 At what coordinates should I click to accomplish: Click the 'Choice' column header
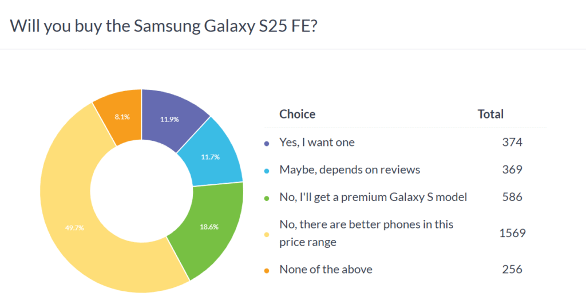pyautogui.click(x=297, y=114)
